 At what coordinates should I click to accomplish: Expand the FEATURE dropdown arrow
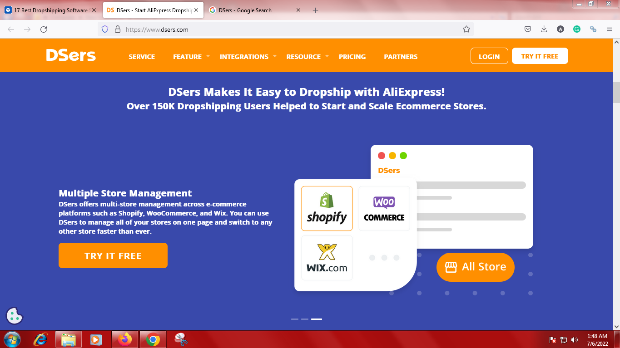[208, 56]
